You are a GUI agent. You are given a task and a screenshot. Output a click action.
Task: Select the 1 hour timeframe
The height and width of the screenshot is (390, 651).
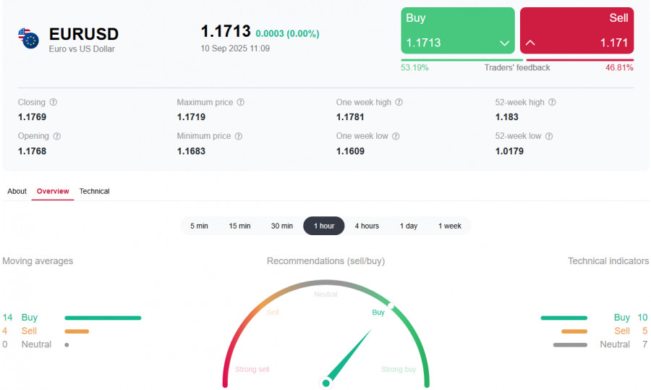(324, 226)
